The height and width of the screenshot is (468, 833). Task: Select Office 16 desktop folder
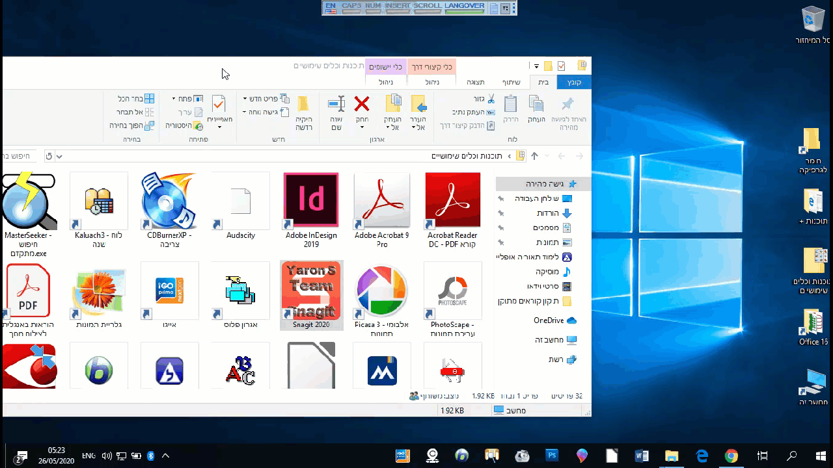point(813,328)
